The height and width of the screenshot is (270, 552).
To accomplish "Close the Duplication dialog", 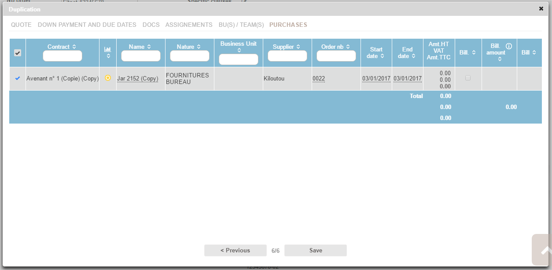I will point(541,9).
